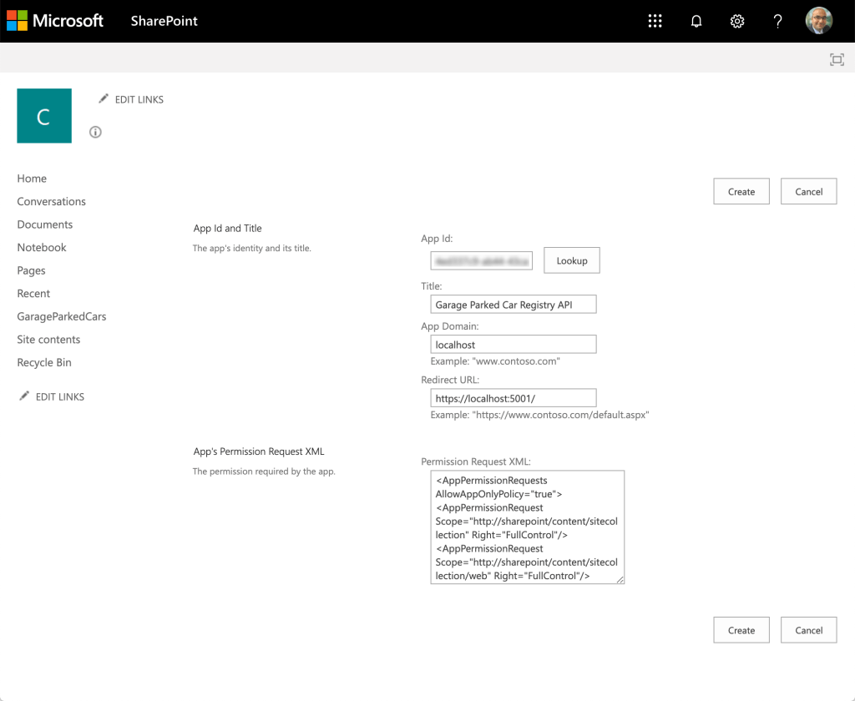This screenshot has width=855, height=701.
Task: Click the Microsoft logo
Action: (x=55, y=21)
